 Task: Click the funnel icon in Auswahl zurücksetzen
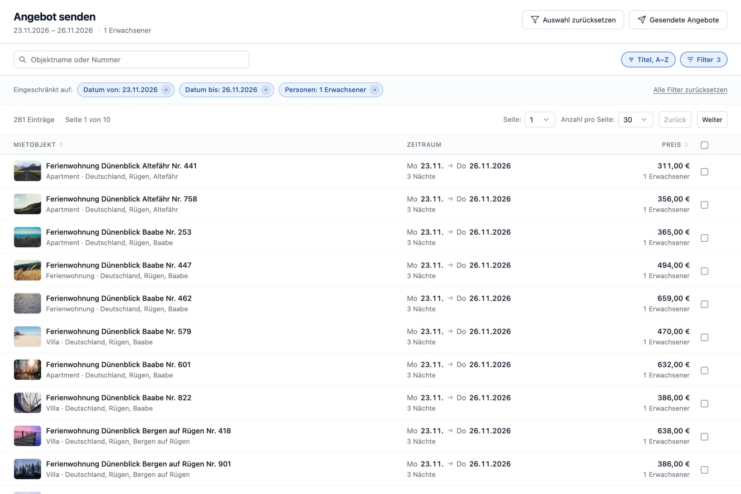click(x=535, y=20)
